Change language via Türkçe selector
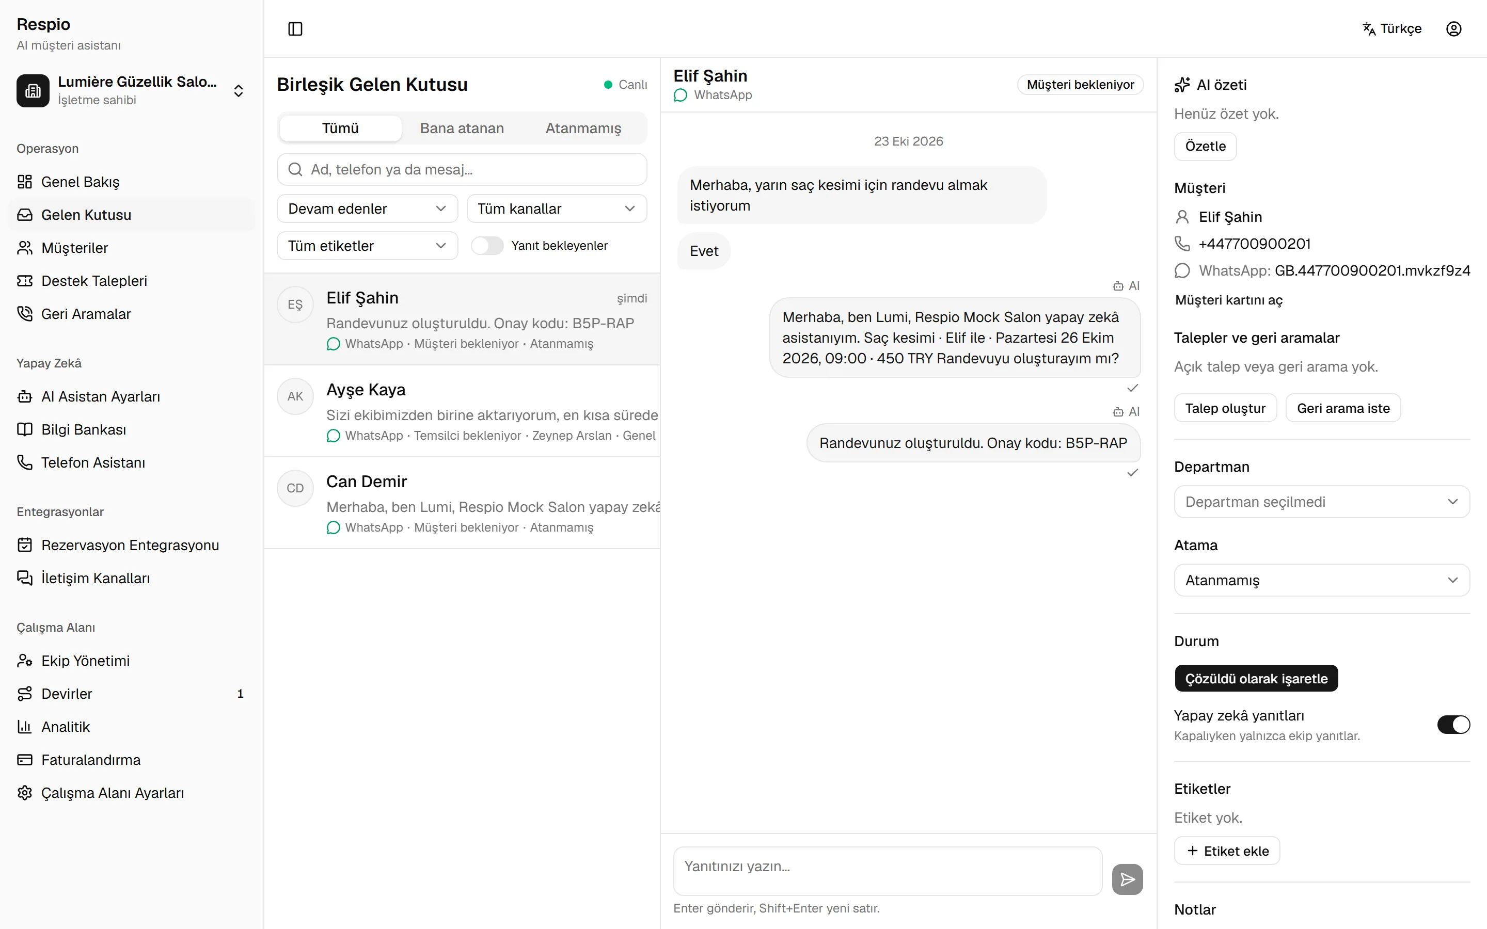1487x929 pixels. [x=1392, y=29]
